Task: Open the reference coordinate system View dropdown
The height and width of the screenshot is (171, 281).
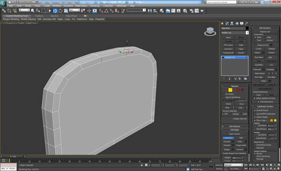Action: click(74, 10)
